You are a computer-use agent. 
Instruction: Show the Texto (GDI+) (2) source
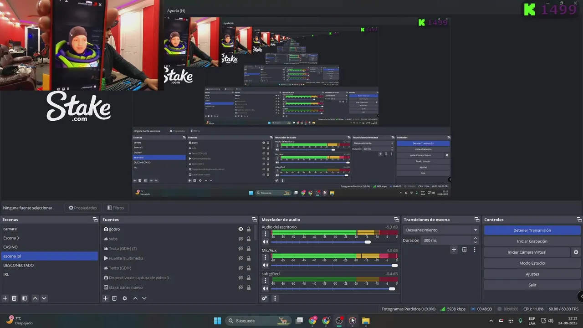(241, 249)
